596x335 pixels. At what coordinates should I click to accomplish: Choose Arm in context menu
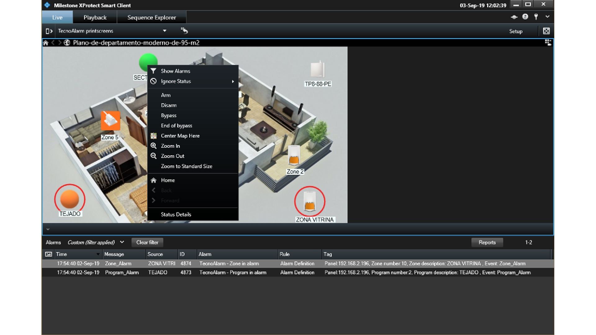[x=193, y=95]
